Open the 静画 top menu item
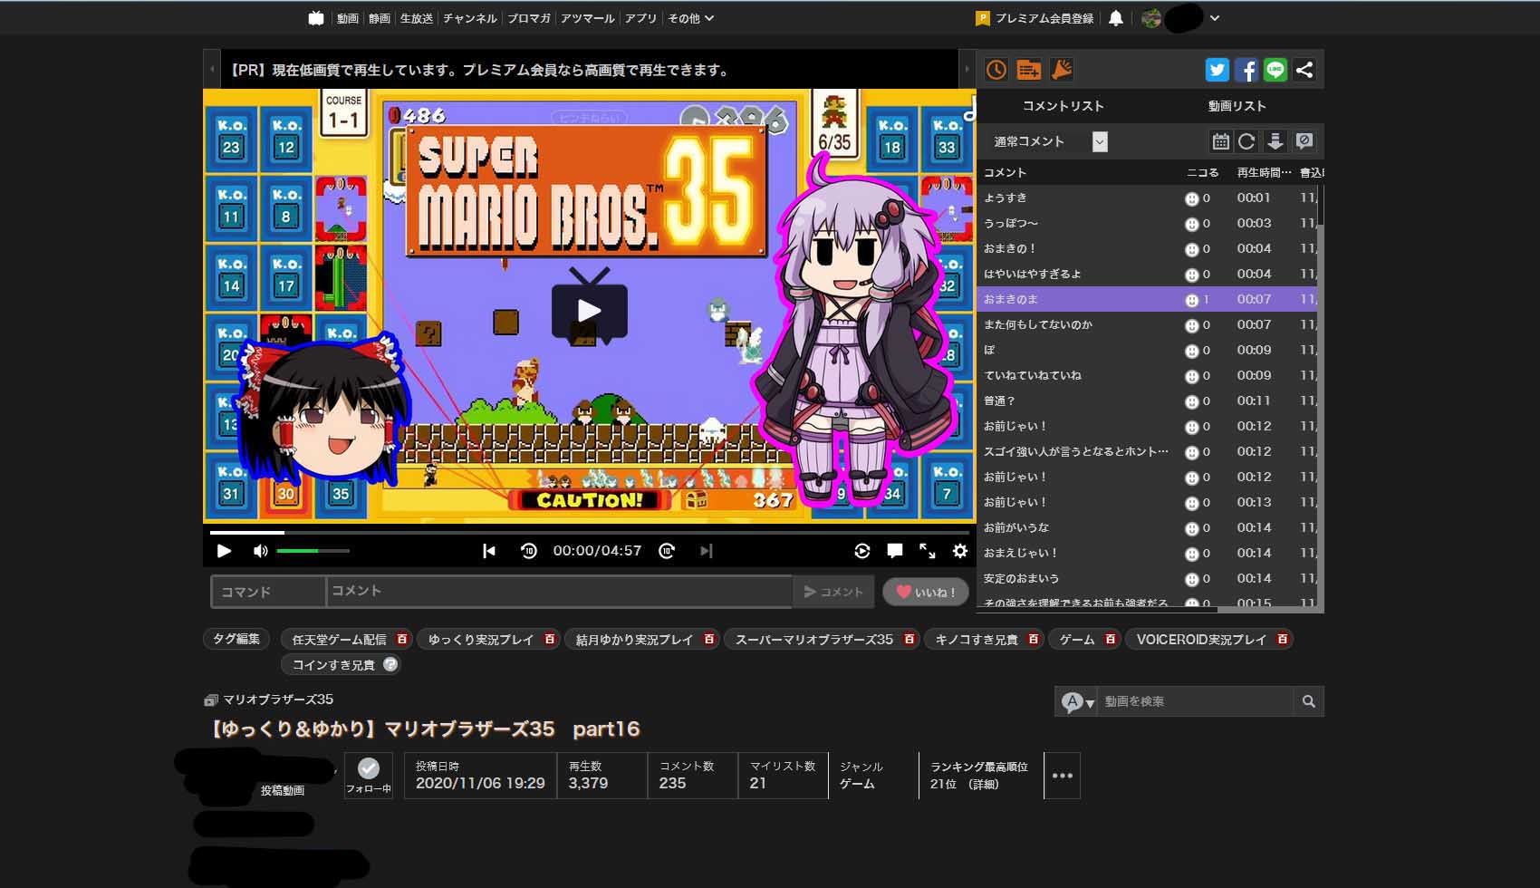Viewport: 1540px width, 888px height. [380, 18]
